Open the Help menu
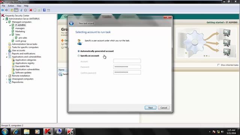 click(x=26, y=6)
